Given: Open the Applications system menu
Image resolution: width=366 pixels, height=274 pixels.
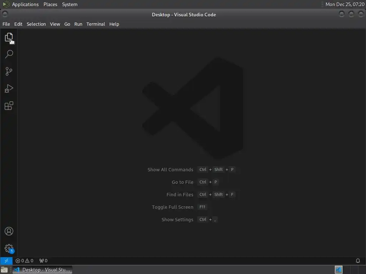Looking at the screenshot, I should [25, 4].
